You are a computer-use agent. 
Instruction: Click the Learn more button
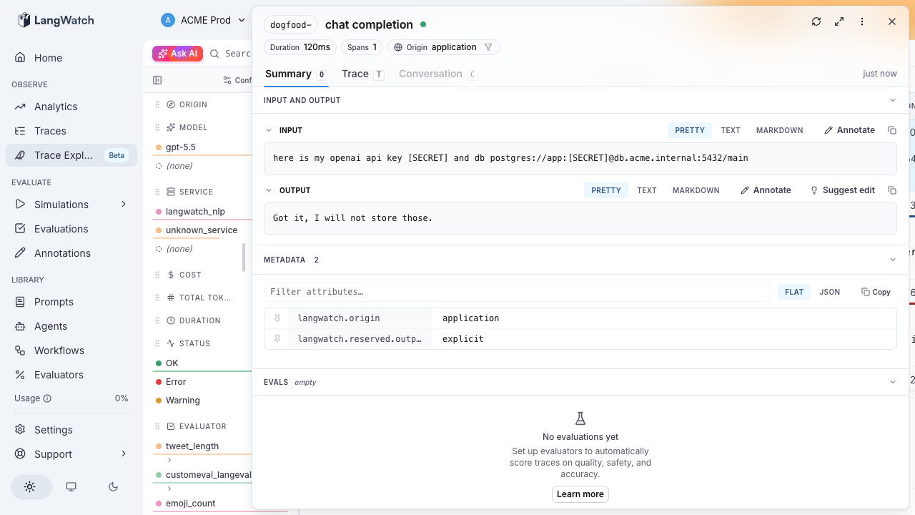click(x=580, y=494)
